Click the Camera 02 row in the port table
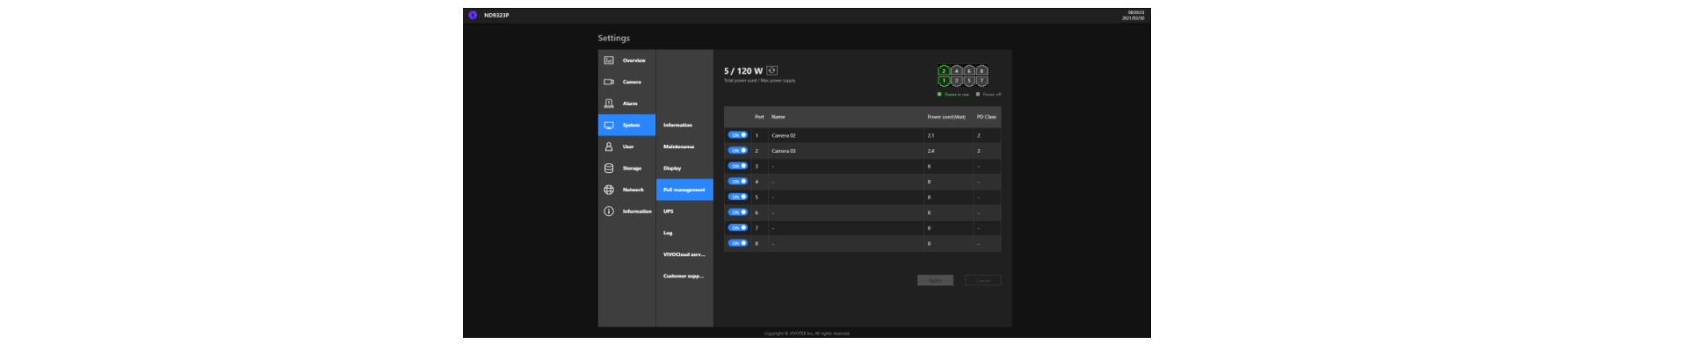Viewport: 1687px width, 351px height. point(843,135)
